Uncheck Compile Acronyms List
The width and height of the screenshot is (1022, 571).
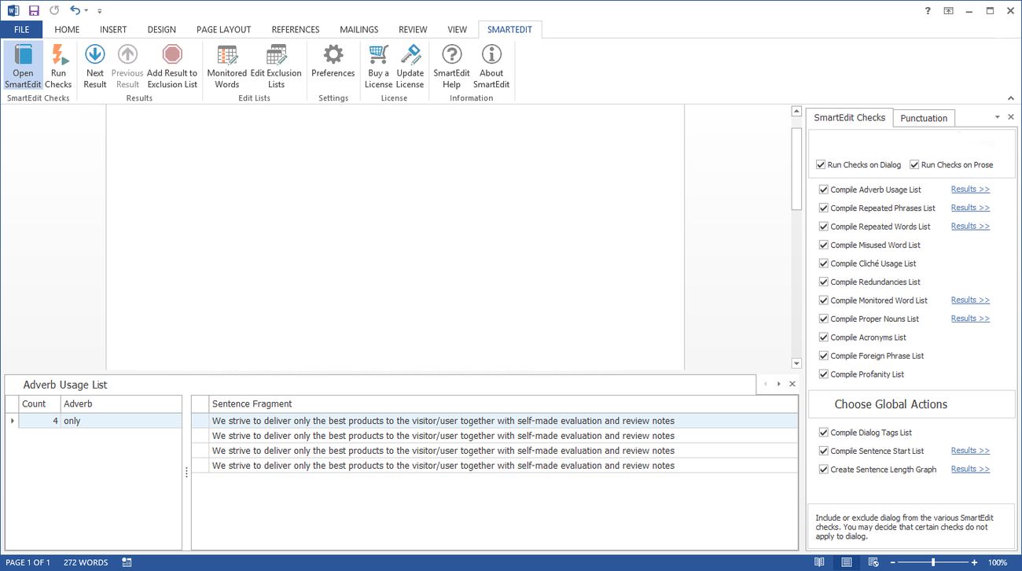823,337
